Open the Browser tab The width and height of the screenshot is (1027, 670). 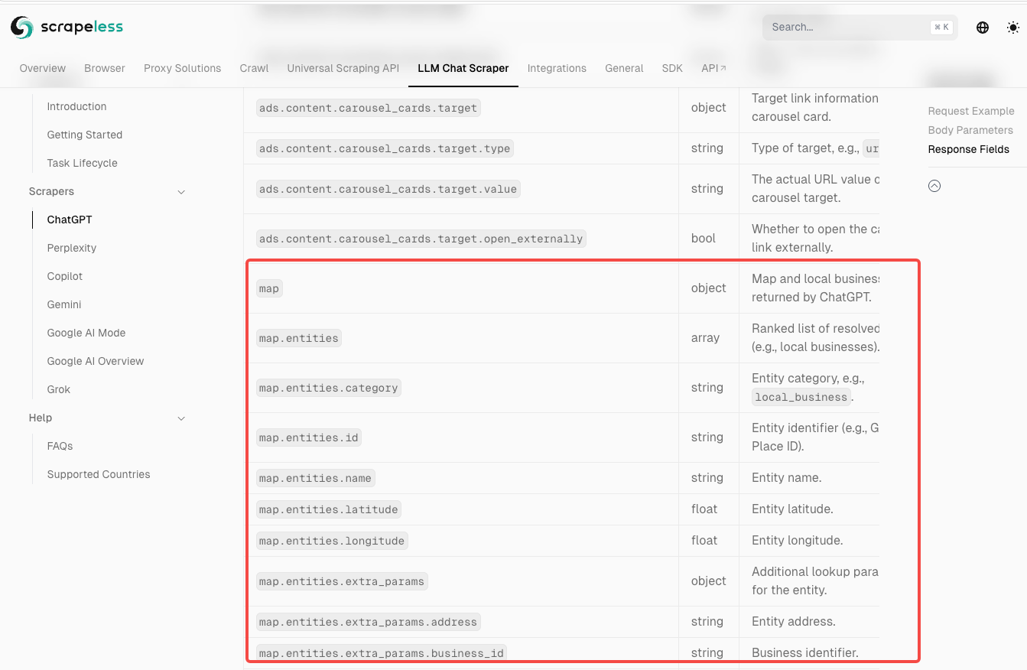pos(105,68)
